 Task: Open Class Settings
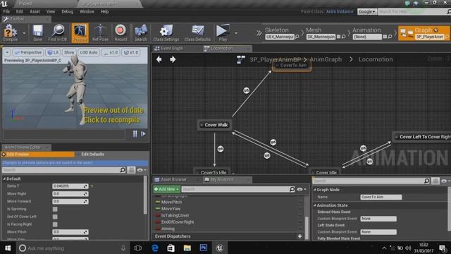tap(166, 32)
